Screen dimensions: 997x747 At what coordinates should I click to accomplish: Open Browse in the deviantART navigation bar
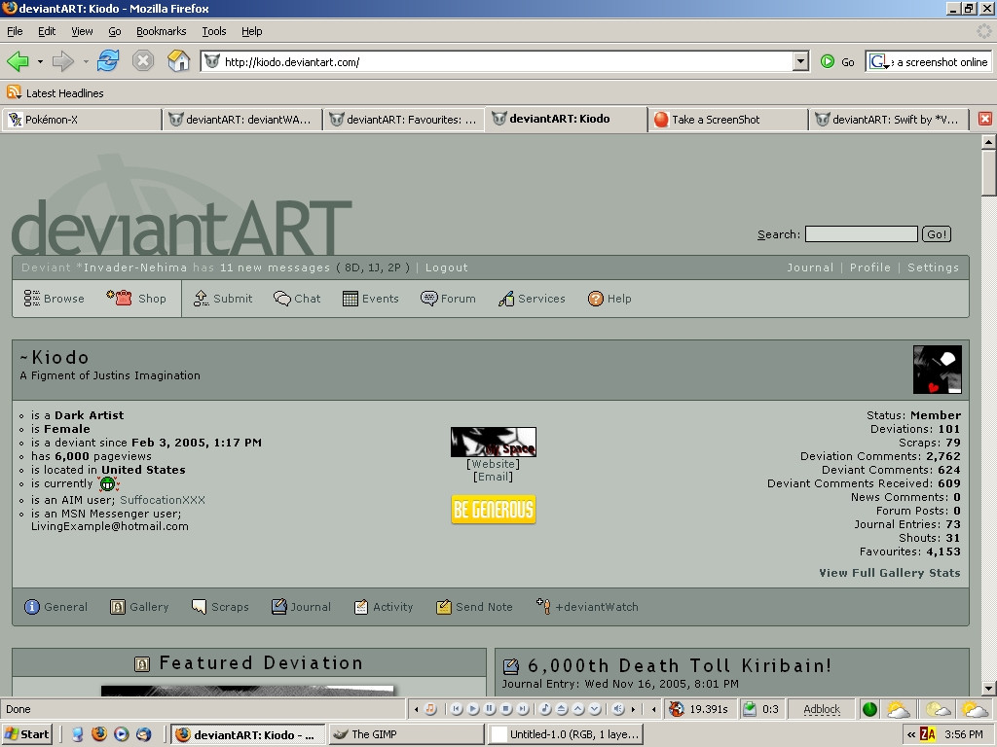click(55, 299)
